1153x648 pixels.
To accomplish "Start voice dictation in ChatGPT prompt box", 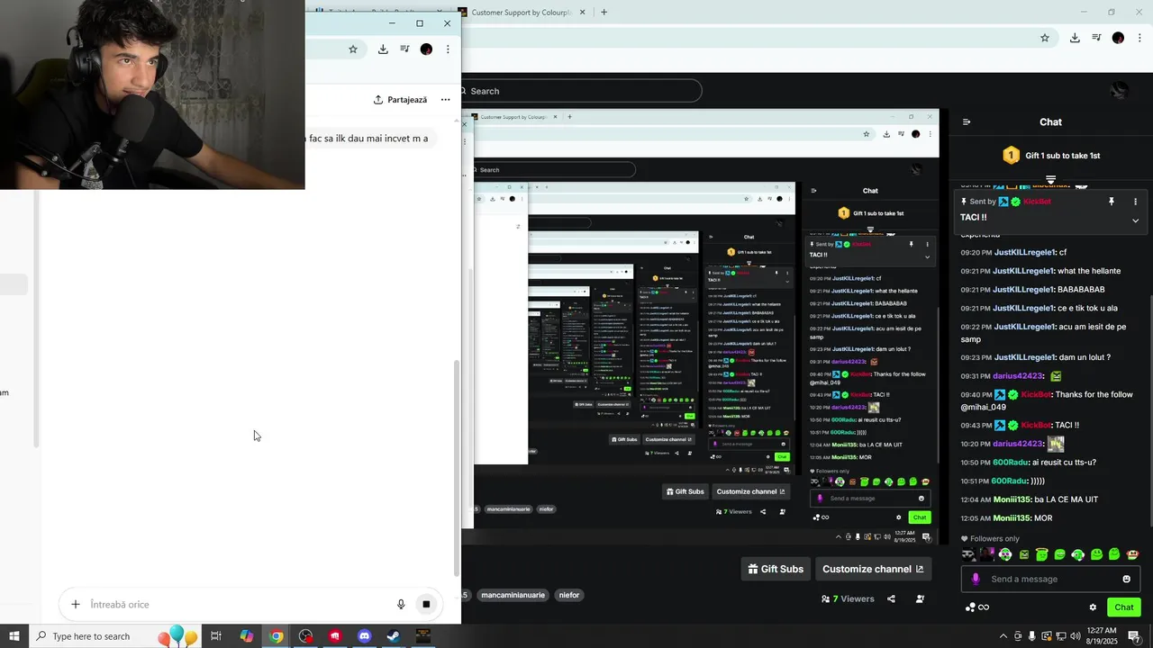I will pos(401,605).
